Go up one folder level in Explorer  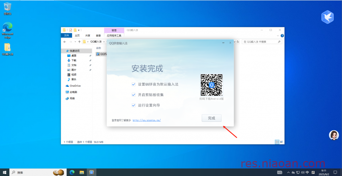coord(79,42)
